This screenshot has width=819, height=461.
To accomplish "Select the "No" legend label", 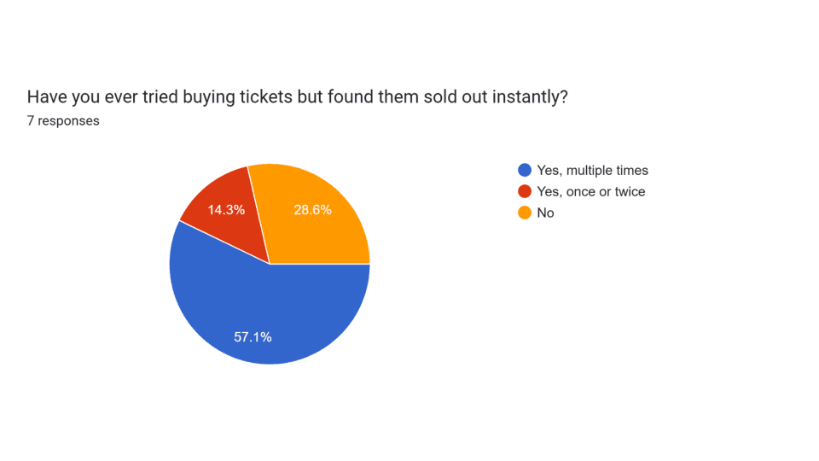I will coord(545,213).
